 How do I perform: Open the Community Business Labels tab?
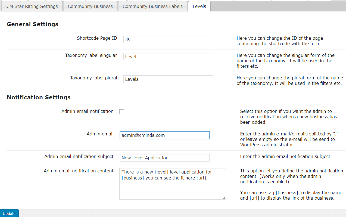click(x=152, y=6)
